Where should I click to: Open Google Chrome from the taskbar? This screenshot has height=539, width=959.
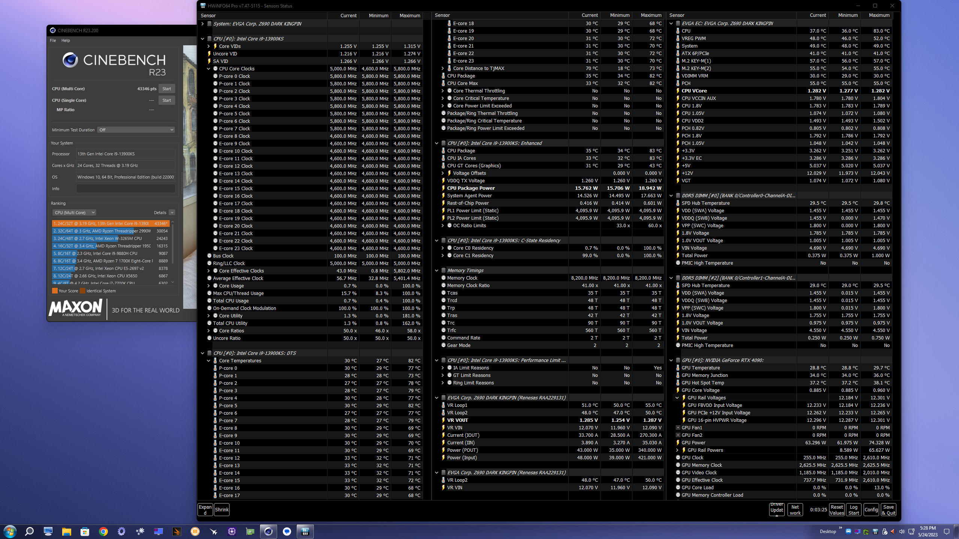click(103, 531)
